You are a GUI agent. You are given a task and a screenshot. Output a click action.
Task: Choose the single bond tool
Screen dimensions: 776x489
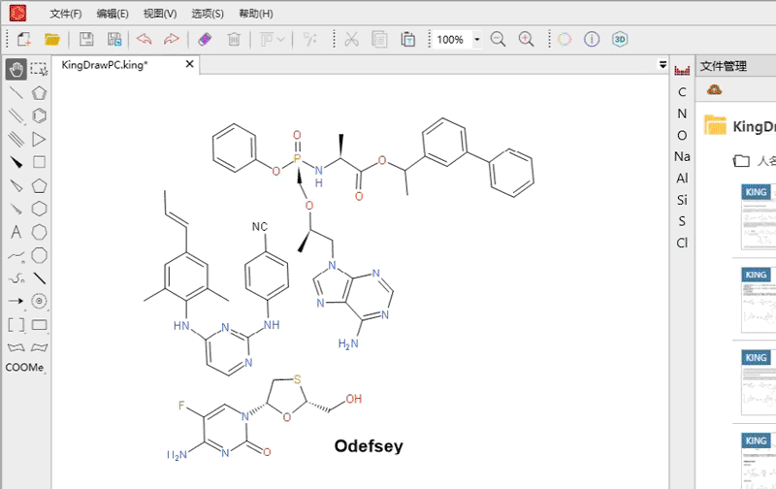coord(16,92)
